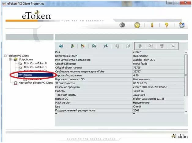Click the Версия ОС label

[x=62, y=99]
